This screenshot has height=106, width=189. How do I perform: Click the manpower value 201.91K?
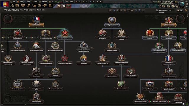pos(44,2)
